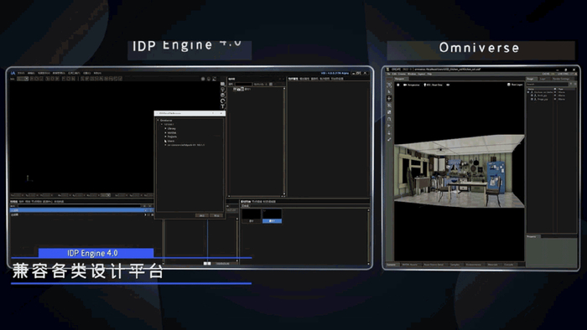
Task: Open viewport settings gear in Omniverse
Action: point(398,85)
